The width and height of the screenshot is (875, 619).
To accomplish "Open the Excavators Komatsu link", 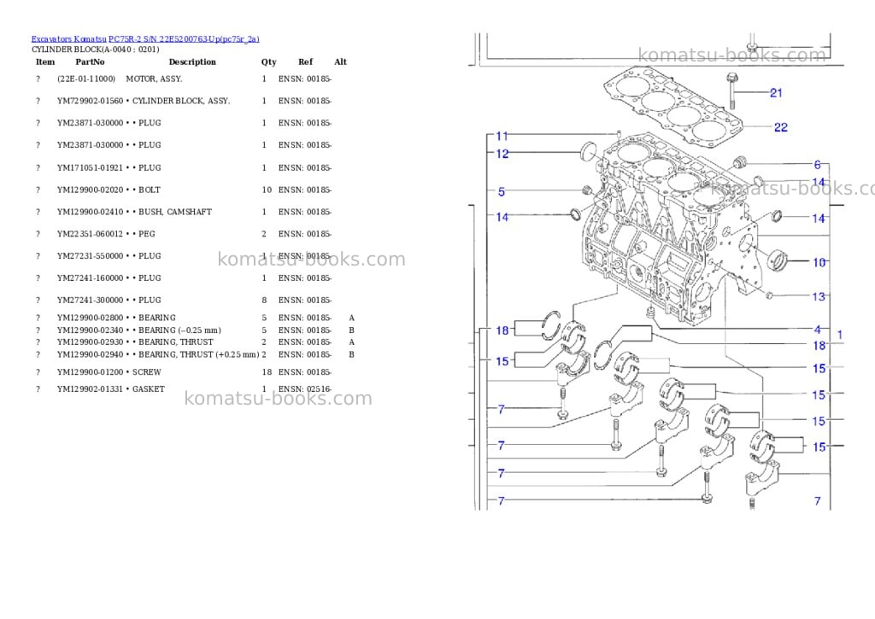I will pyautogui.click(x=68, y=39).
